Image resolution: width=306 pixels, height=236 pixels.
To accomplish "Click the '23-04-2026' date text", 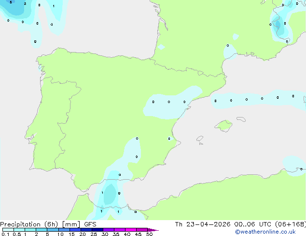I will click(x=208, y=224).
